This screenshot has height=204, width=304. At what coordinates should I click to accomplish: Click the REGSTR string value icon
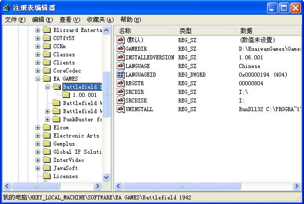tap(121, 83)
